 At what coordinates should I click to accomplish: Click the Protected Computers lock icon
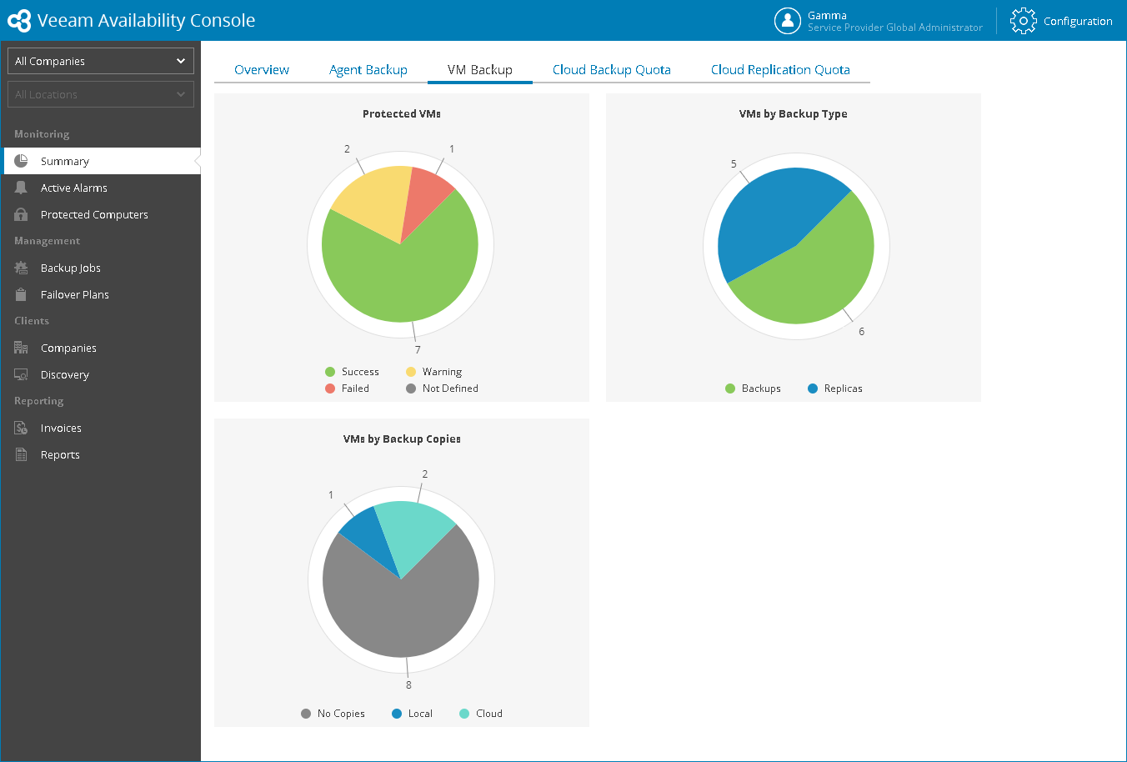point(21,214)
